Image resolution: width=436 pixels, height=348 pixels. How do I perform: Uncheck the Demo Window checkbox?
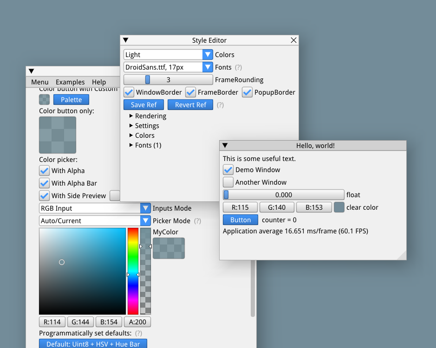(228, 170)
